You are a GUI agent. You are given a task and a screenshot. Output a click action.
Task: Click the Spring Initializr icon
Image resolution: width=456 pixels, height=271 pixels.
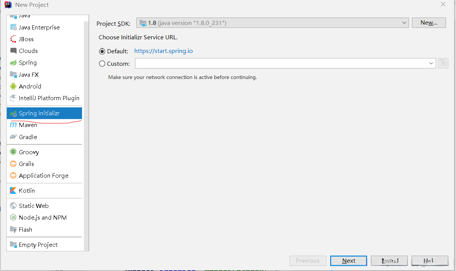13,113
